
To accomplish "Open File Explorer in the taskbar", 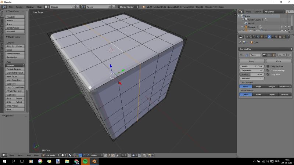I will tap(67, 161).
